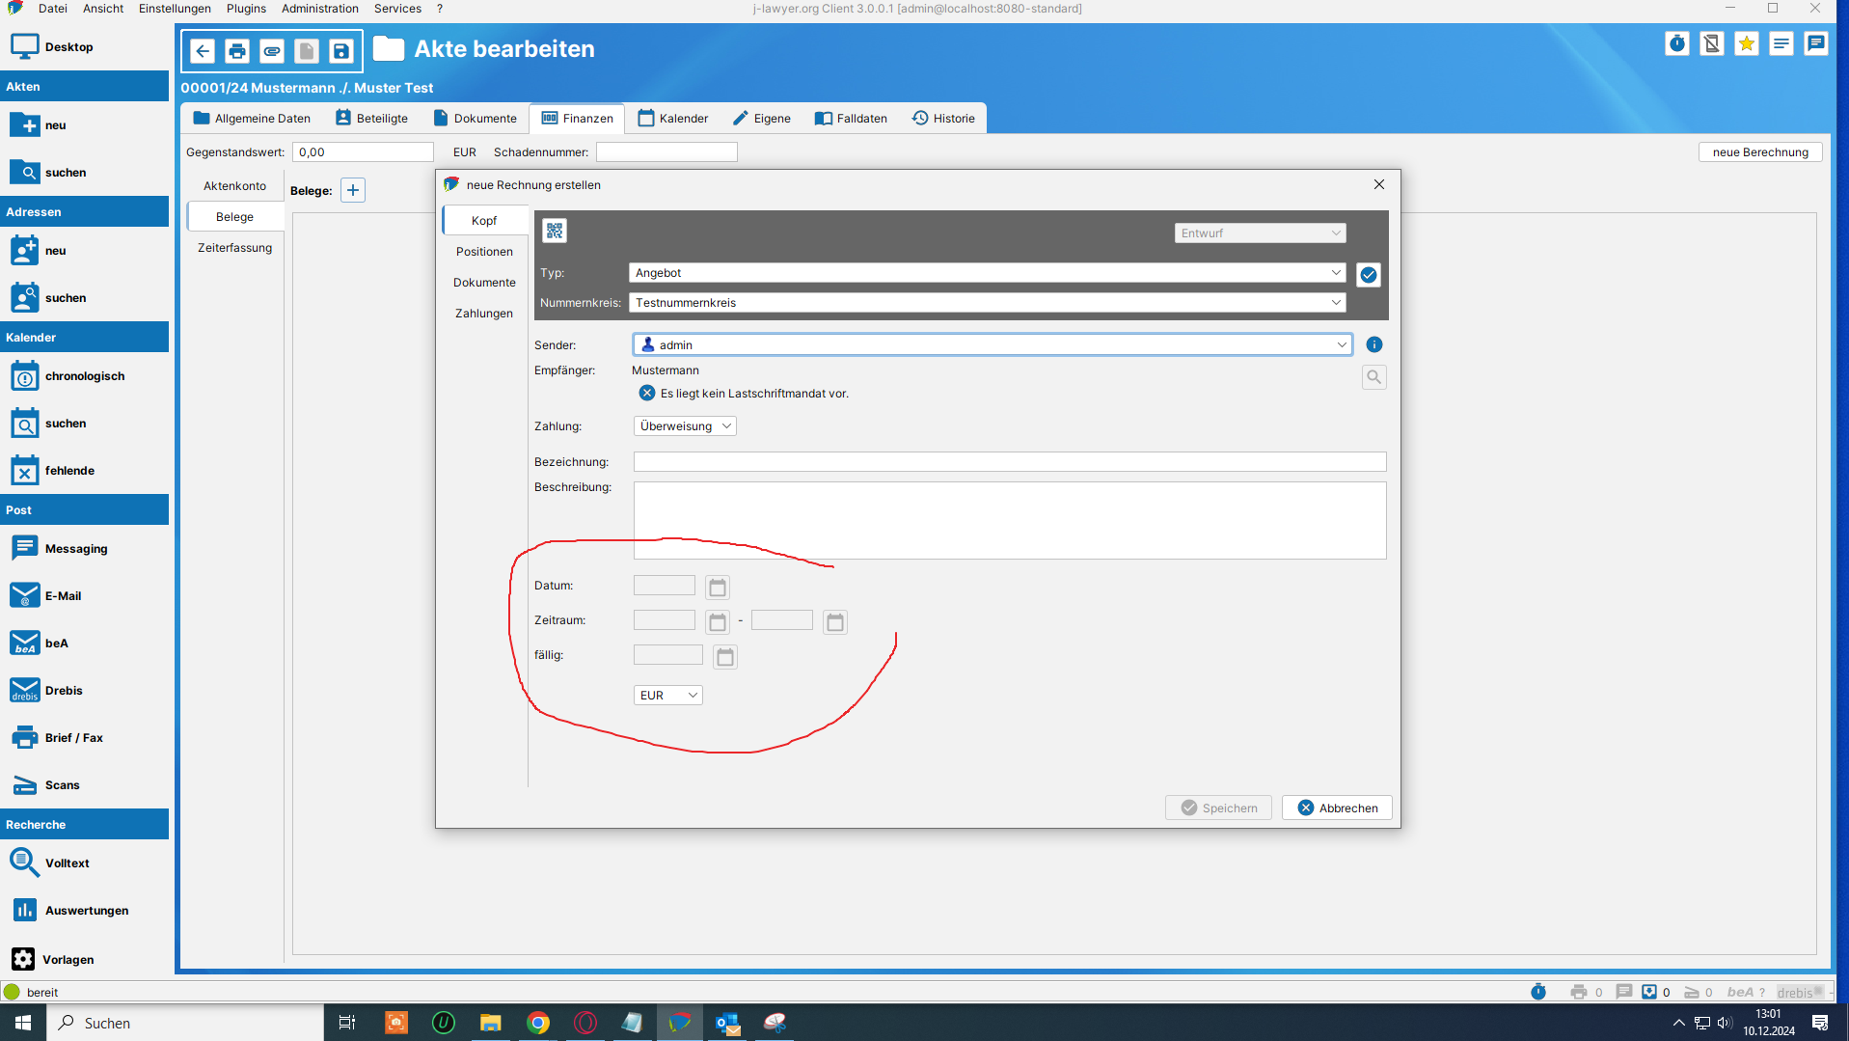
Task: Open File Explorer from the taskbar
Action: pyautogui.click(x=491, y=1023)
